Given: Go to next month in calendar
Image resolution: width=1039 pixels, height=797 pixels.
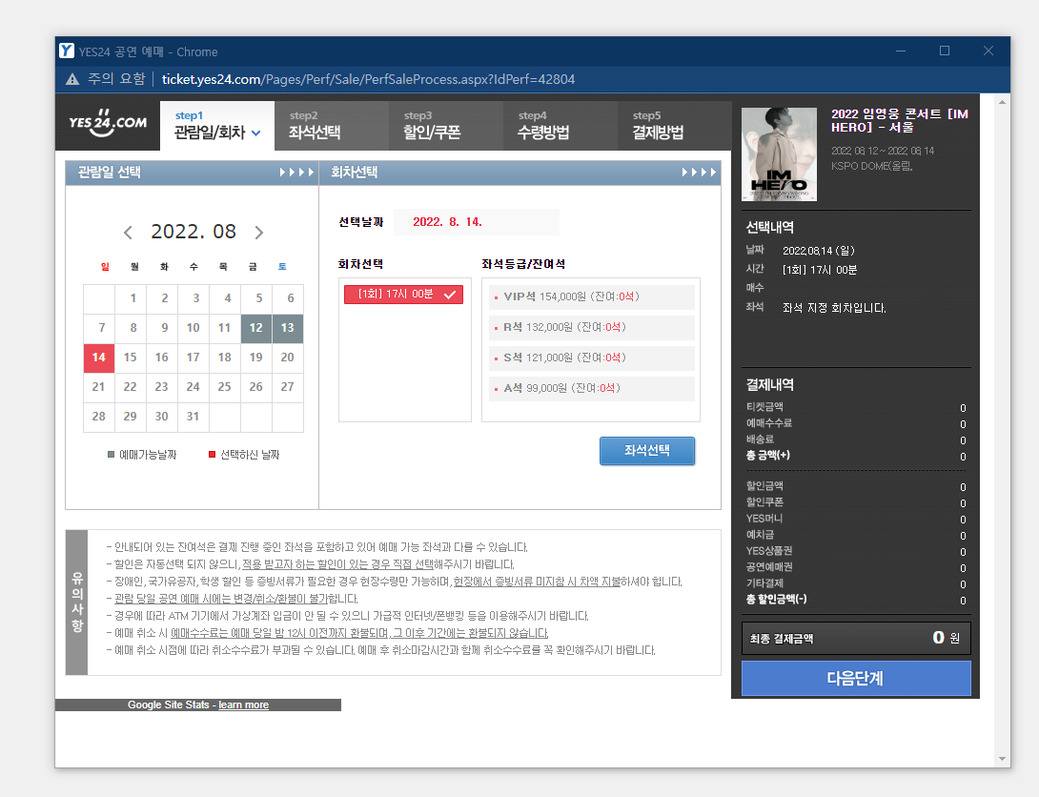Looking at the screenshot, I should [259, 233].
